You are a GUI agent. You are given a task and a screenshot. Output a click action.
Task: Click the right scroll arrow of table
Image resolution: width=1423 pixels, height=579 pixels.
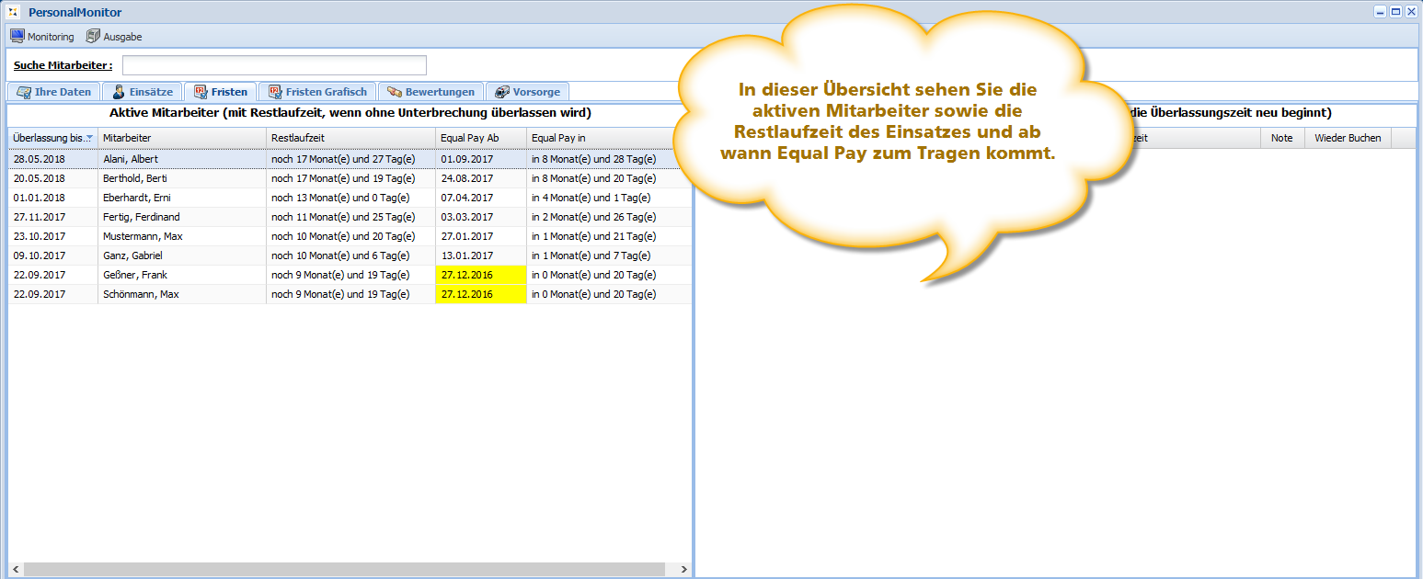pyautogui.click(x=683, y=570)
